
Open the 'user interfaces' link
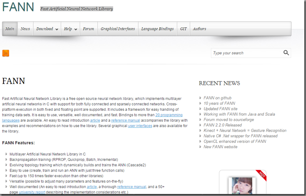tap(140, 126)
